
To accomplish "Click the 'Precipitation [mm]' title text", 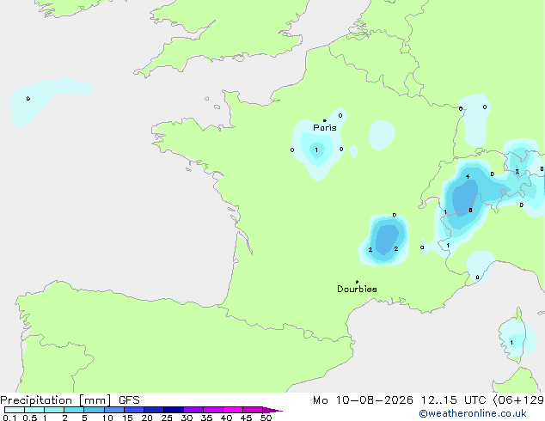I will pyautogui.click(x=56, y=400).
